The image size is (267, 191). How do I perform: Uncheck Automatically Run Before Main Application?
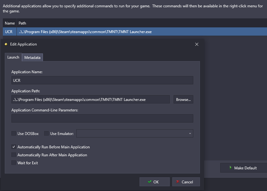14,147
